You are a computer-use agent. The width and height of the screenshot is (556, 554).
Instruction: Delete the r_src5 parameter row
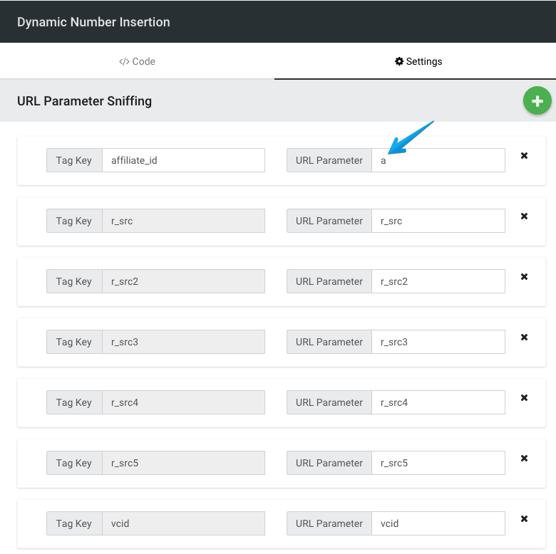tap(524, 459)
